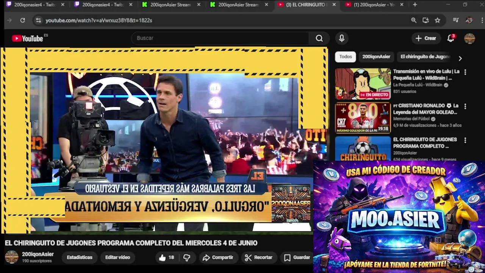Open La Pequeña Lulú live thumbnail
This screenshot has height=273, width=485.
click(x=363, y=84)
